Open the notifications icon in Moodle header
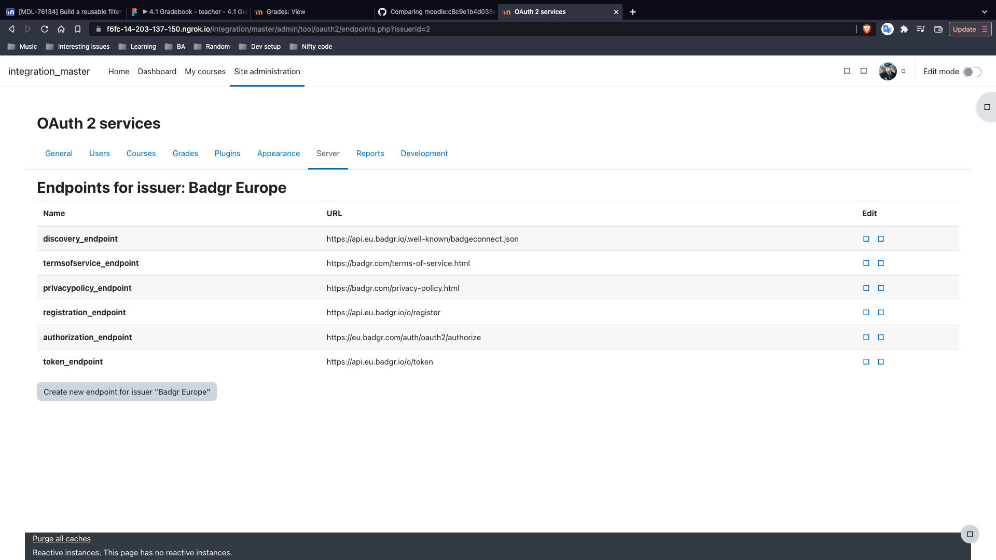This screenshot has height=560, width=996. click(847, 71)
